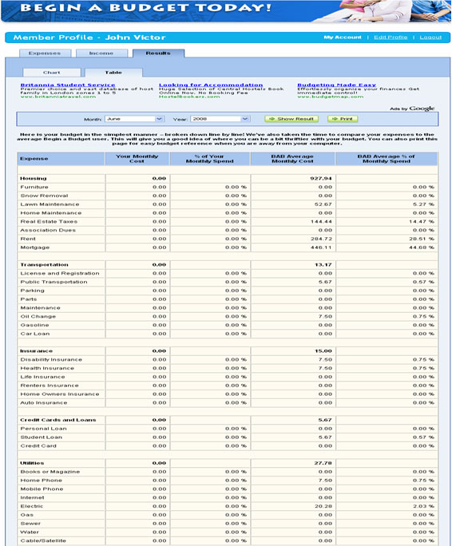Click the Health Insurance label
This screenshot has width=452, height=546.
(47, 369)
